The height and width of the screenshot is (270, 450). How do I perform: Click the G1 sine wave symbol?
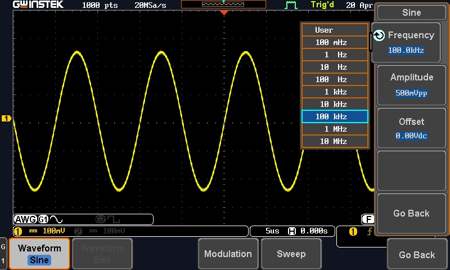[56, 219]
